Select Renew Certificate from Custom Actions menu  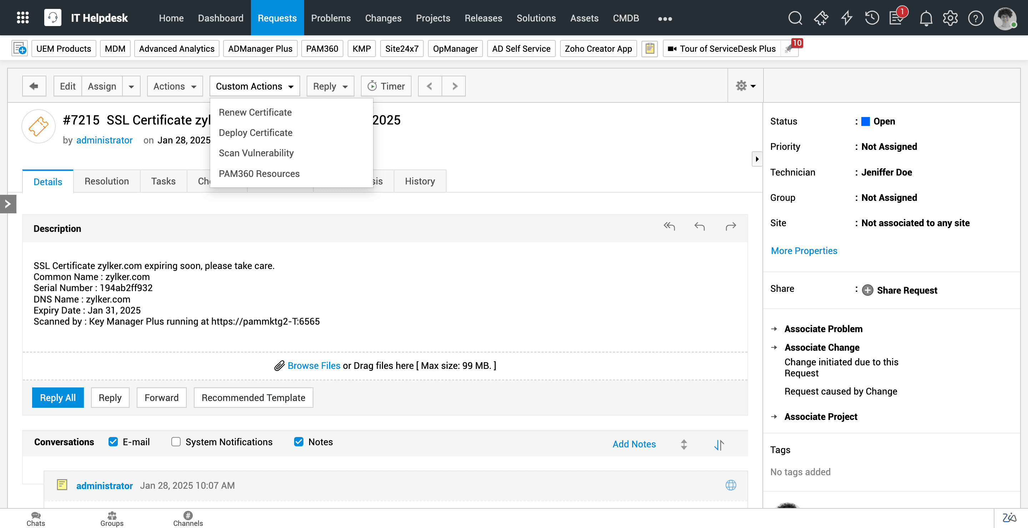[255, 112]
